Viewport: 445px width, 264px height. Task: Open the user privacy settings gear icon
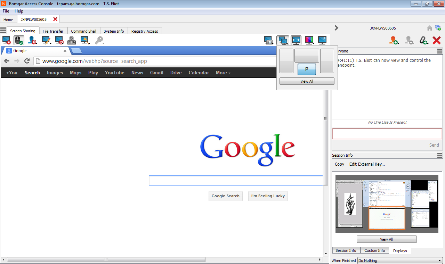32,41
